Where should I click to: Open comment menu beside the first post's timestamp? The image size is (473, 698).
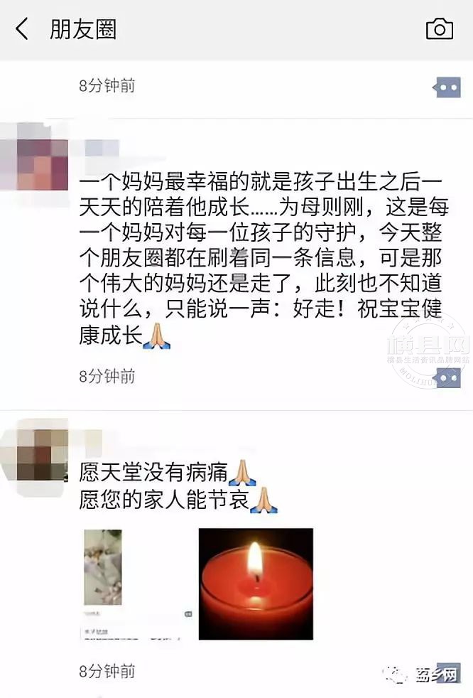point(447,87)
